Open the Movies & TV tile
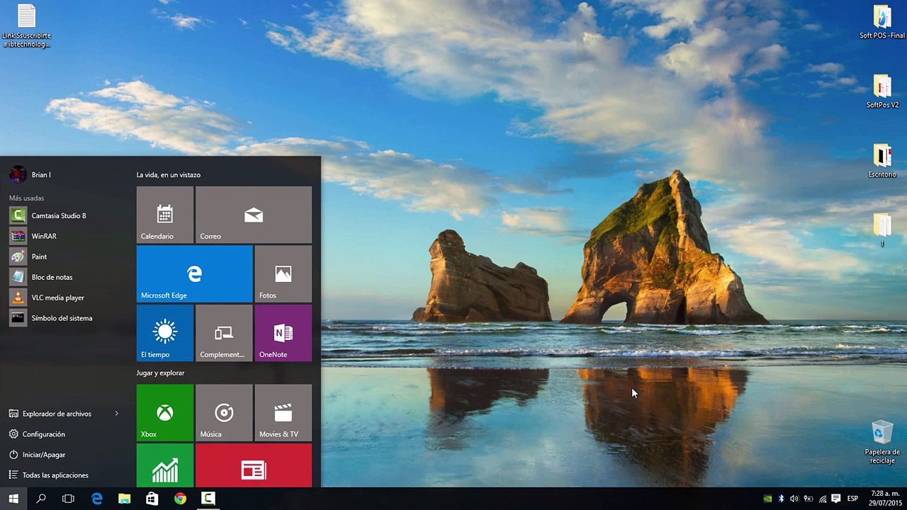This screenshot has width=907, height=510. click(283, 413)
